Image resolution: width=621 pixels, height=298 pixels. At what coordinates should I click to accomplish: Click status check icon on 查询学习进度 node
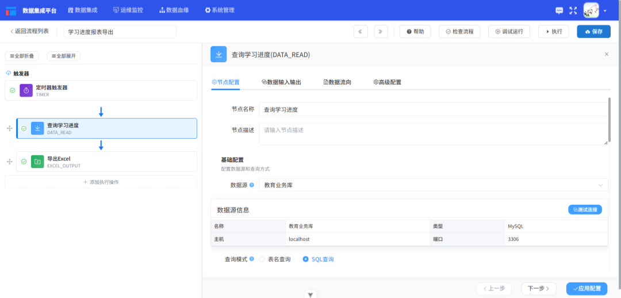click(x=24, y=128)
